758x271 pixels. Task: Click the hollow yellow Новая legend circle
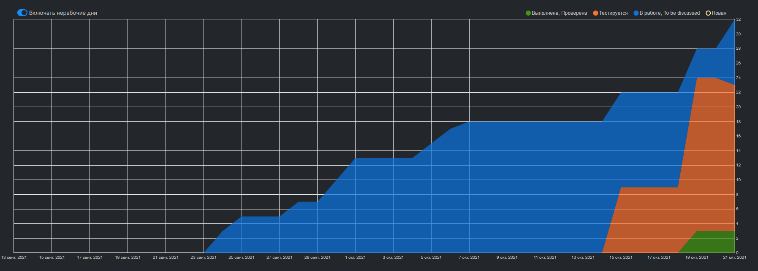pyautogui.click(x=708, y=13)
